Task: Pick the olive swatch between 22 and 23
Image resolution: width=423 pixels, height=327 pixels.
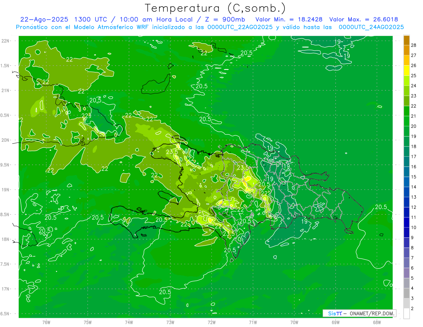Action: coord(406,101)
